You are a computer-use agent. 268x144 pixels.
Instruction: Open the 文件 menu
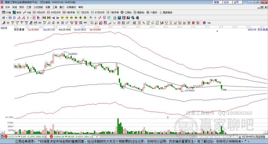(x=8, y=7)
